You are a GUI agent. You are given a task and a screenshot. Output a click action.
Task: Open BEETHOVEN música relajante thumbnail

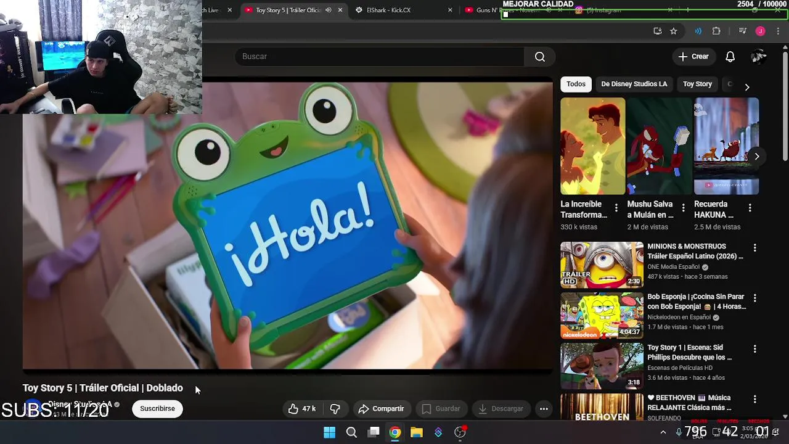602,407
